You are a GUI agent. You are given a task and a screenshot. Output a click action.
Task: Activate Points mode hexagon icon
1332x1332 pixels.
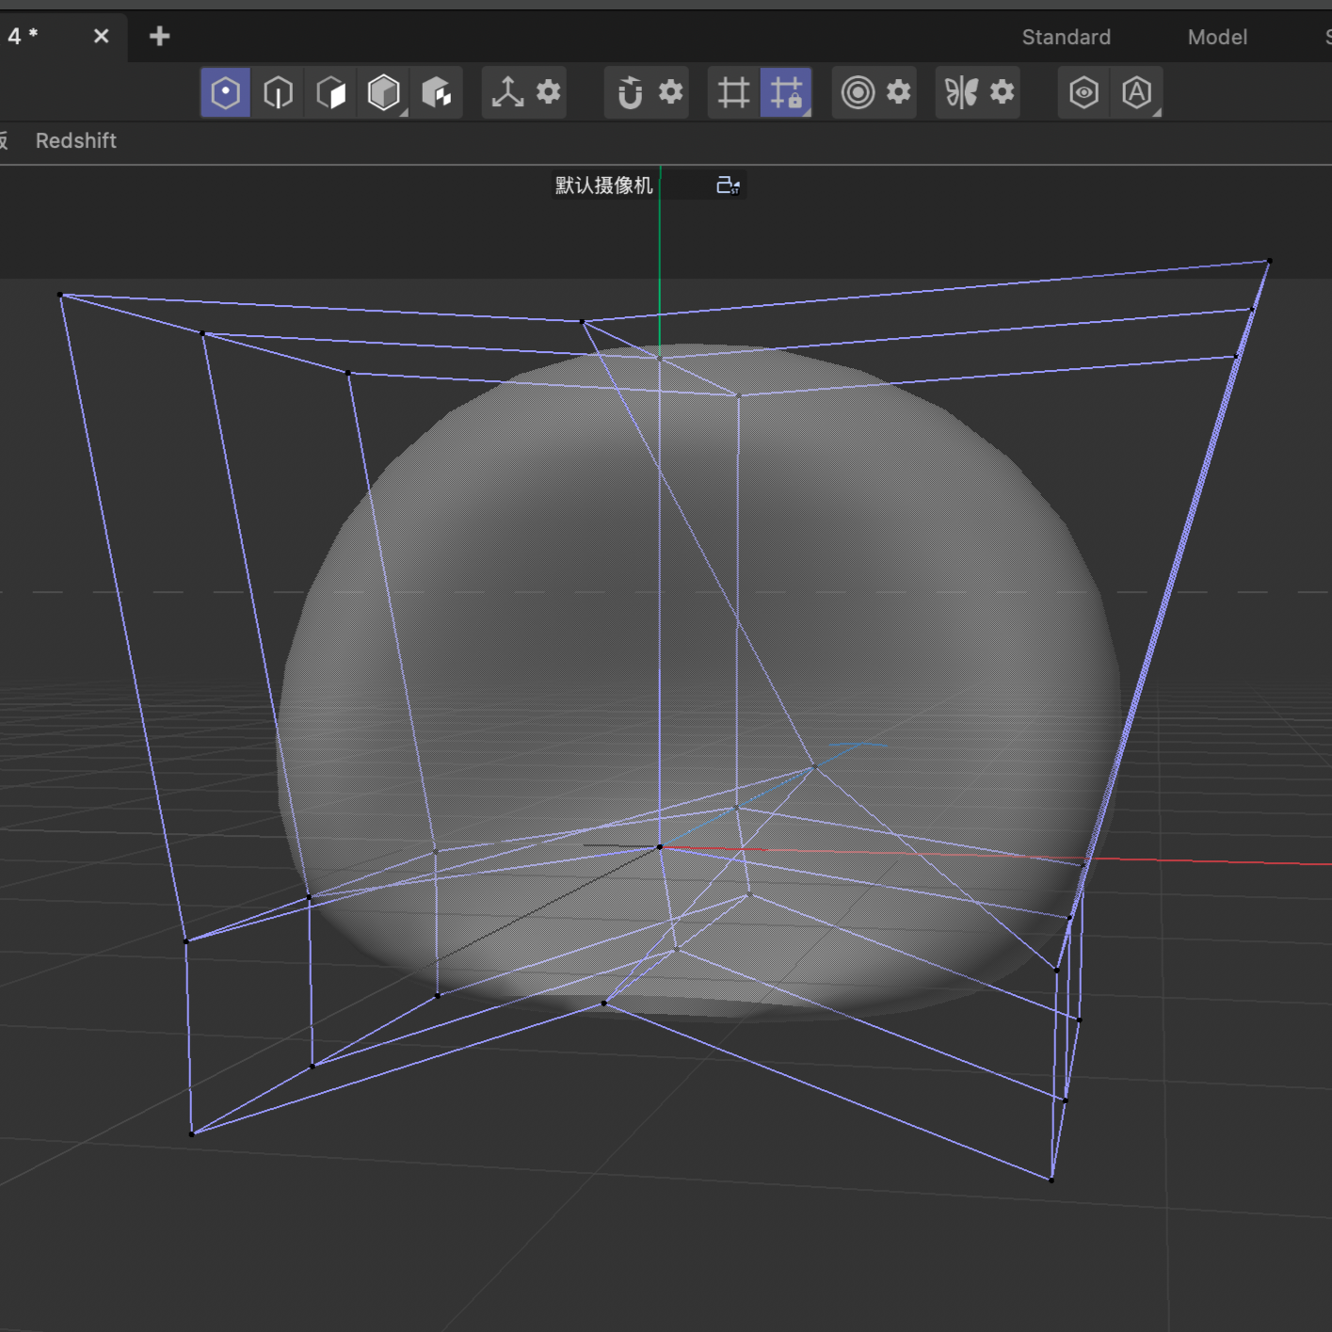[225, 92]
